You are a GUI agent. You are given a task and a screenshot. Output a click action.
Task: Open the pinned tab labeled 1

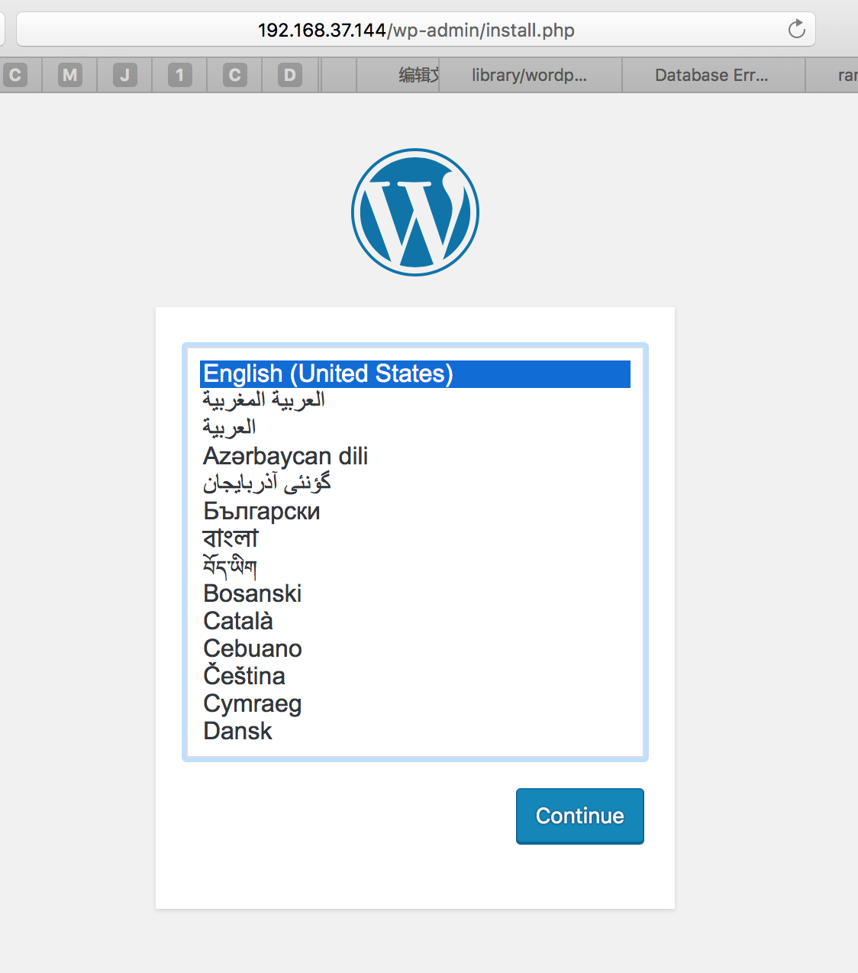tap(179, 75)
